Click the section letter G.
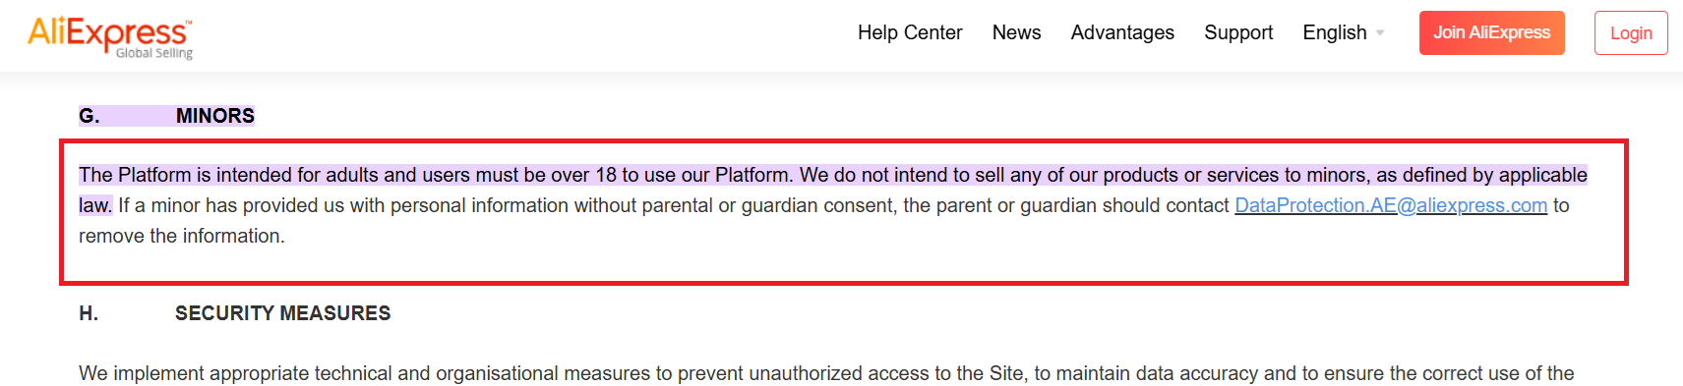This screenshot has height=386, width=1683. 89,116
